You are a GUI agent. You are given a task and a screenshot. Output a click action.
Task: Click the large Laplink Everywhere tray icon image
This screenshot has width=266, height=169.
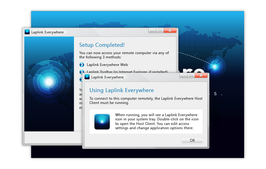click(x=102, y=122)
